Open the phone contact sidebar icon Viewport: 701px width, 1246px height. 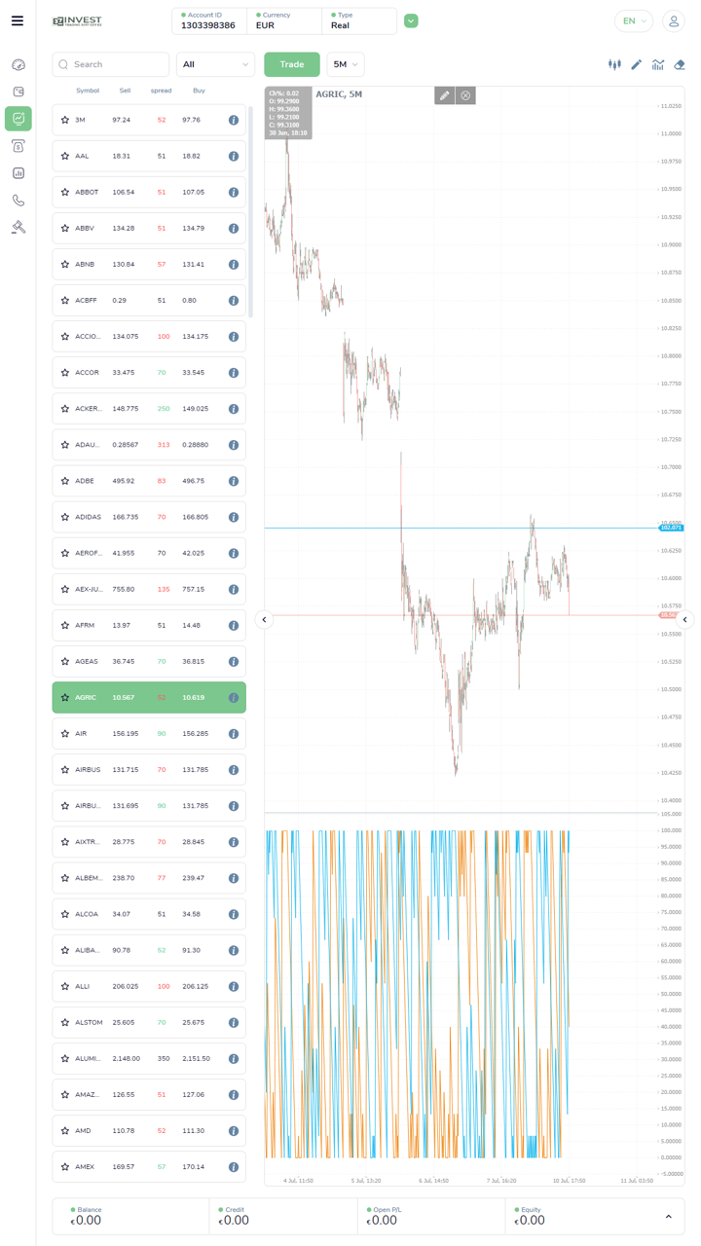[18, 201]
